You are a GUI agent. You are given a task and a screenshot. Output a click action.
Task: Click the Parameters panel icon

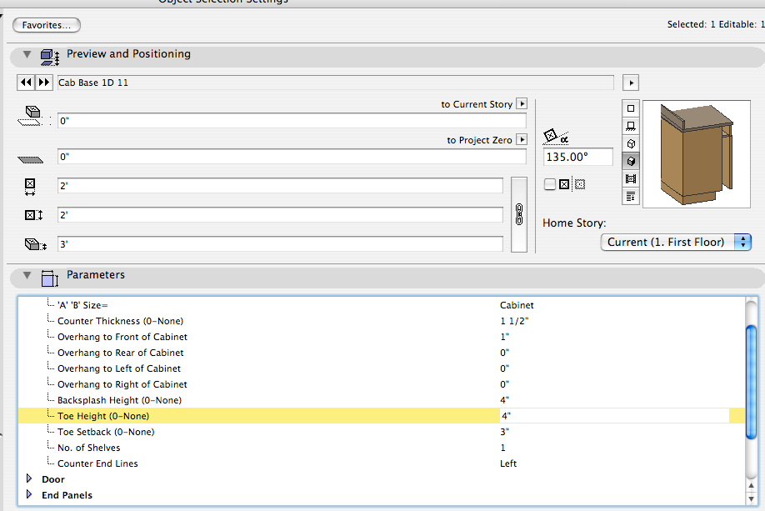(50, 278)
